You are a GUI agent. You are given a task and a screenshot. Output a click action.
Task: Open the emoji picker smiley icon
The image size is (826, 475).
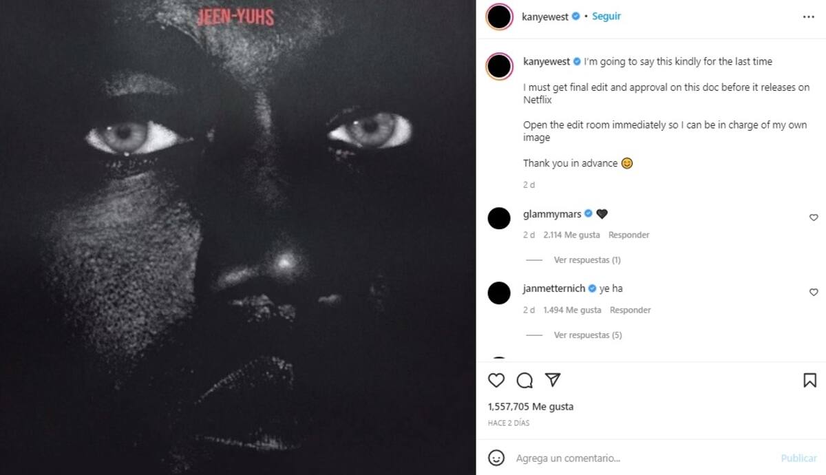496,458
